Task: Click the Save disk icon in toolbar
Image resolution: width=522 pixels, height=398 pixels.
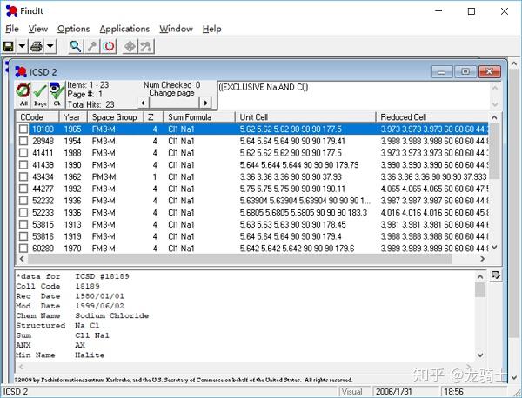Action: pyautogui.click(x=9, y=46)
